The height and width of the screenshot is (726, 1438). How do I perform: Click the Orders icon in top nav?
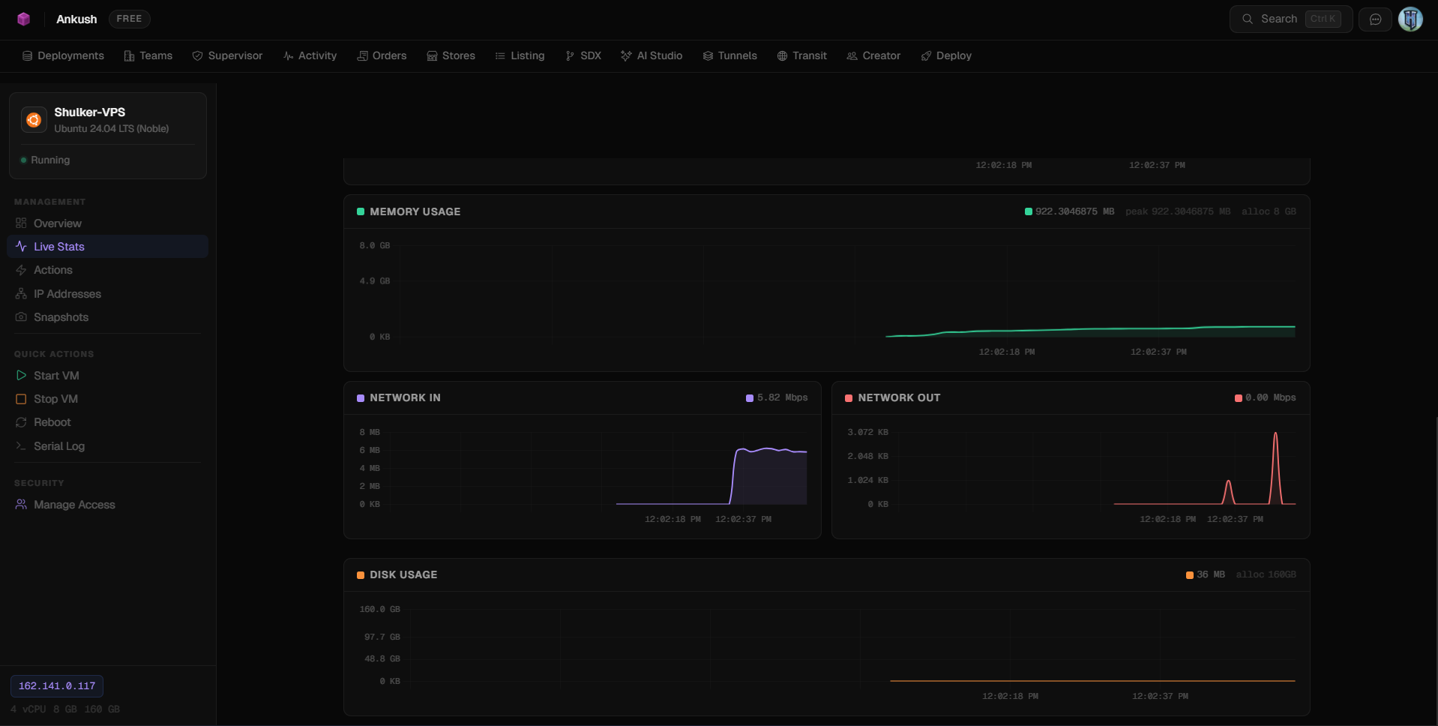(362, 56)
